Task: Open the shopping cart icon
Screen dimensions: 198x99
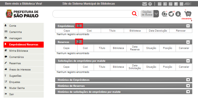Action: [188, 14]
